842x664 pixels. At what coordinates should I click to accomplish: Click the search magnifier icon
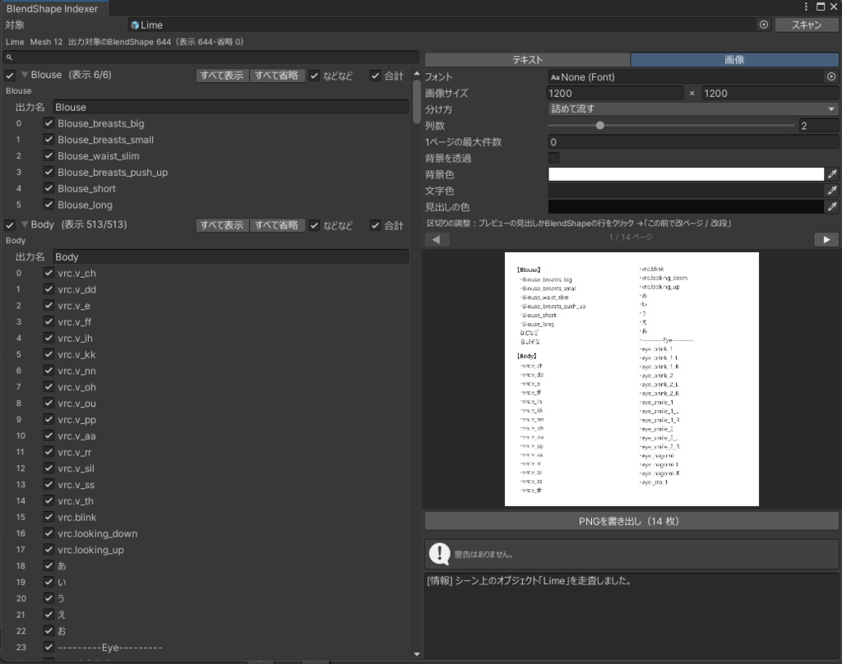pyautogui.click(x=9, y=57)
